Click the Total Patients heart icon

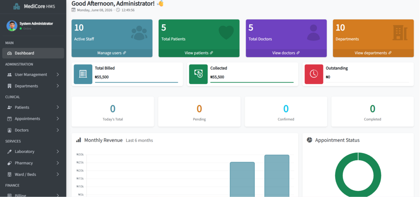coord(227,33)
